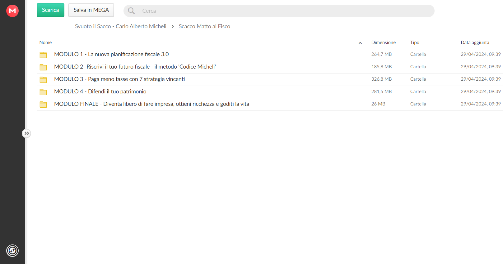Screen dimensions: 503x264
Task: Click the MEGA logo icon
Action: 12,11
